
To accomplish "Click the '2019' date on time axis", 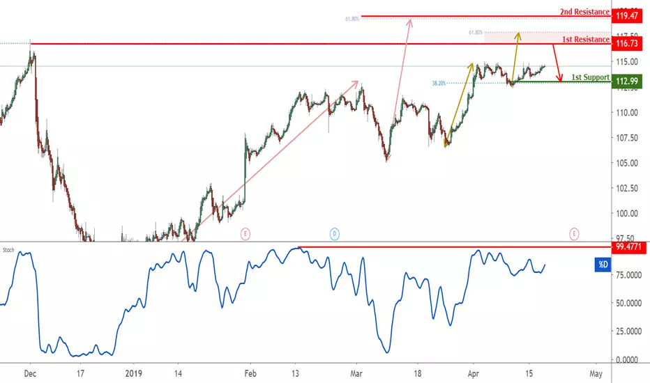I will 133,373.
